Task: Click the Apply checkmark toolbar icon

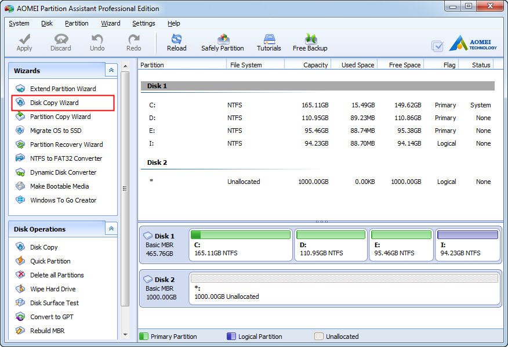Action: [24, 39]
